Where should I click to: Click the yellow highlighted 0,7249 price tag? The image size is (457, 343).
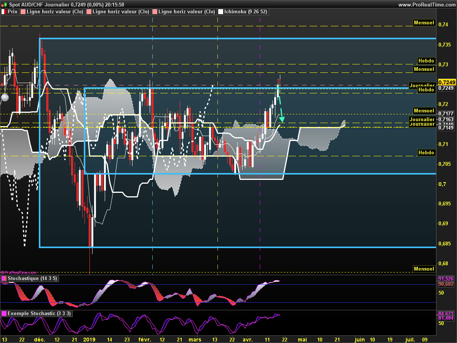point(446,82)
